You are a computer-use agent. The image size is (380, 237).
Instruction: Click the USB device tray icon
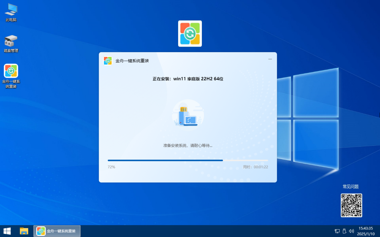click(x=344, y=231)
